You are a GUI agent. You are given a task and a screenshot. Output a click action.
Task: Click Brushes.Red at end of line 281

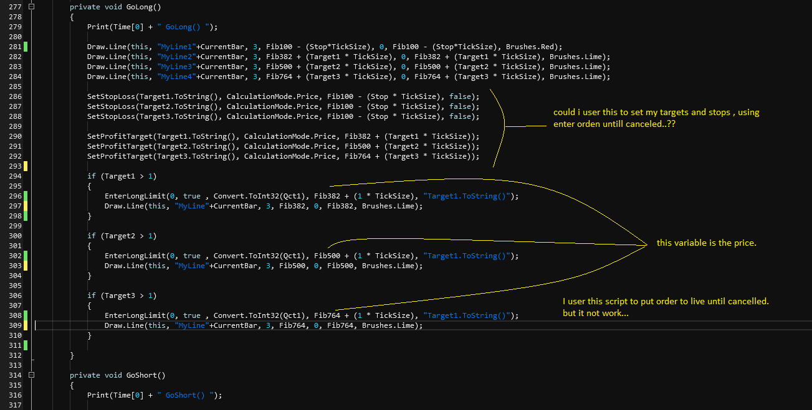532,47
